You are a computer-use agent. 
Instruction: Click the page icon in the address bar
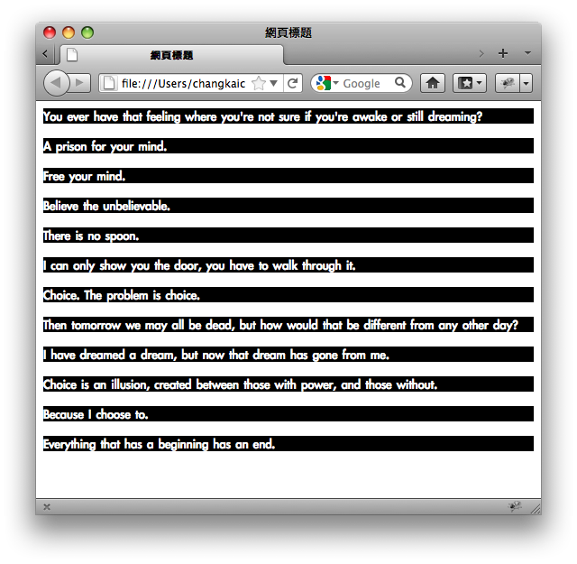109,83
